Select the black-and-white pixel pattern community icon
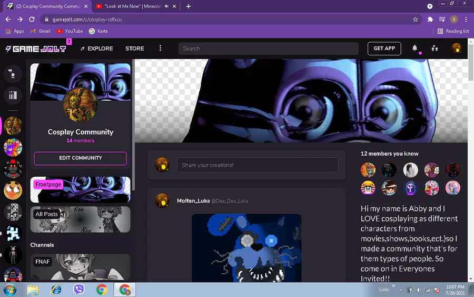 [x=13, y=212]
